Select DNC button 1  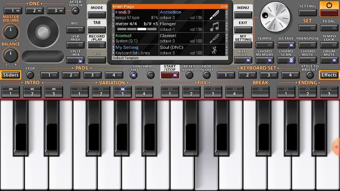[x=13, y=11]
